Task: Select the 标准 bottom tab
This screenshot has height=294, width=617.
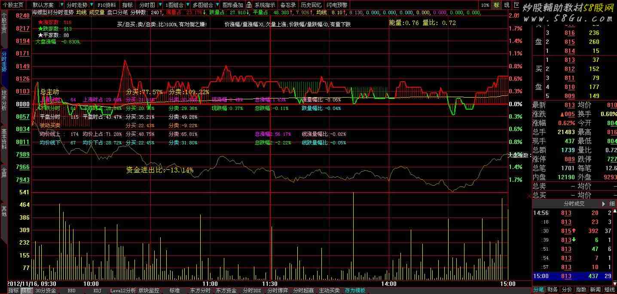Action: click(x=174, y=291)
